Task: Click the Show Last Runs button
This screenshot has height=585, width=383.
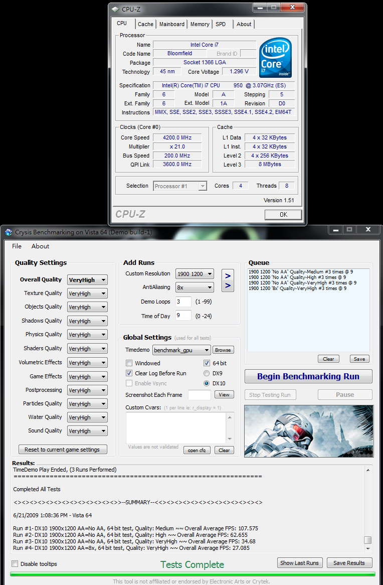Action: [x=299, y=563]
